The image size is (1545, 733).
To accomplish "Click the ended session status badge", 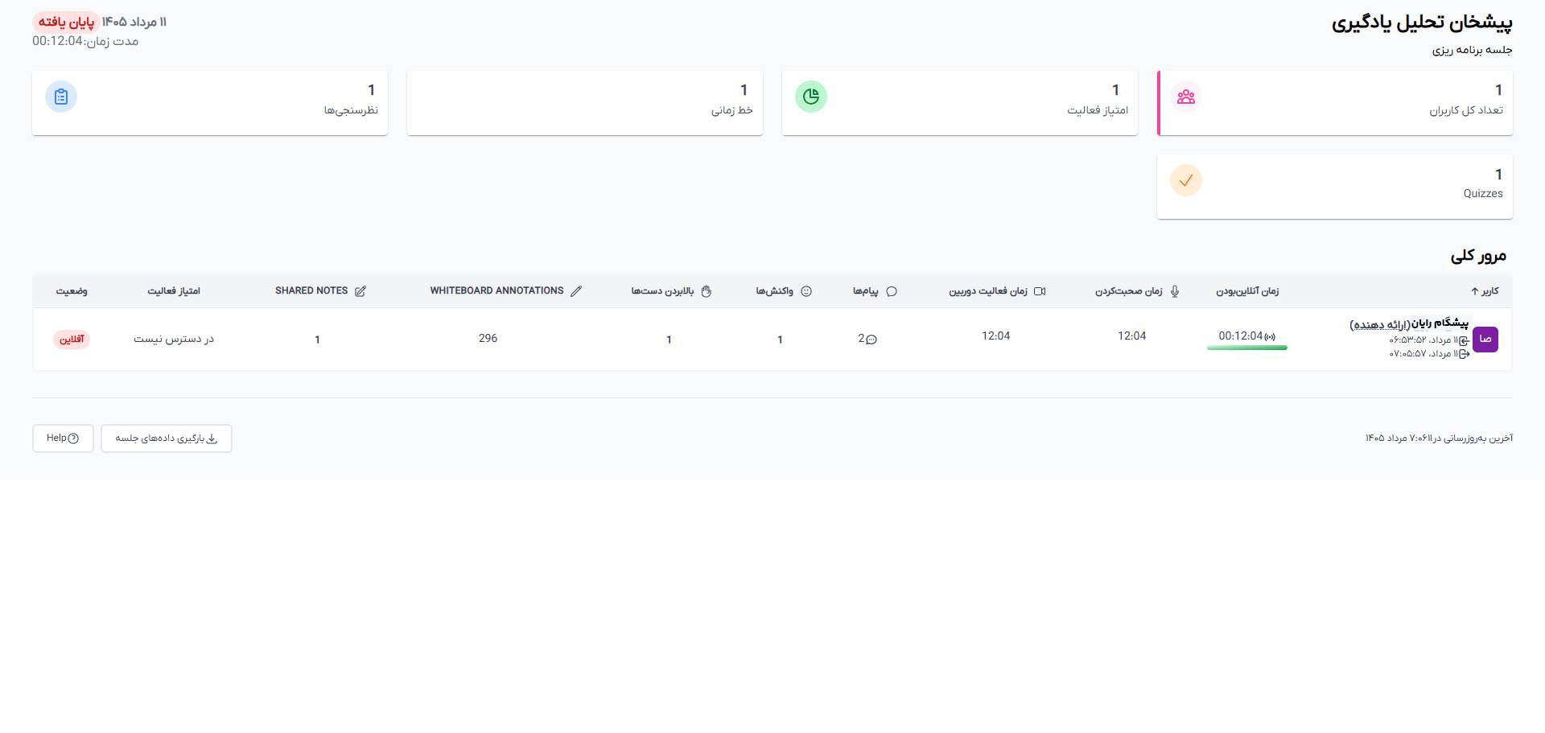I will pos(66,22).
